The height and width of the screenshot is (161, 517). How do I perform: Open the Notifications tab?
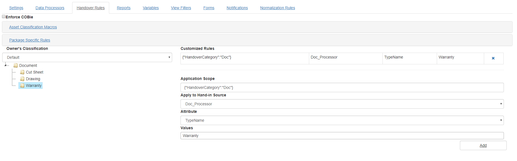(237, 8)
